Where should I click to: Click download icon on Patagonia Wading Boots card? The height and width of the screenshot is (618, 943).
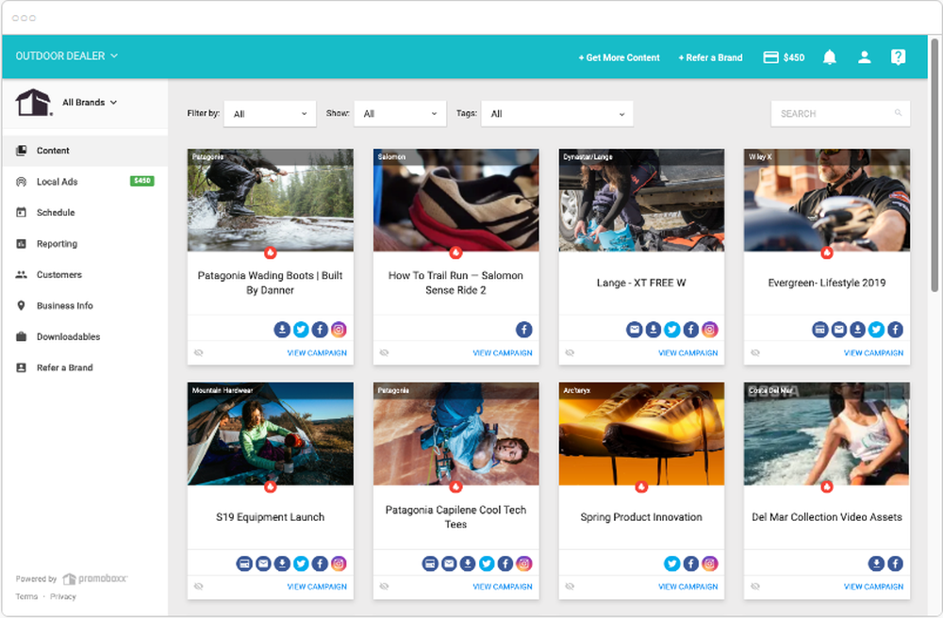pyautogui.click(x=282, y=329)
